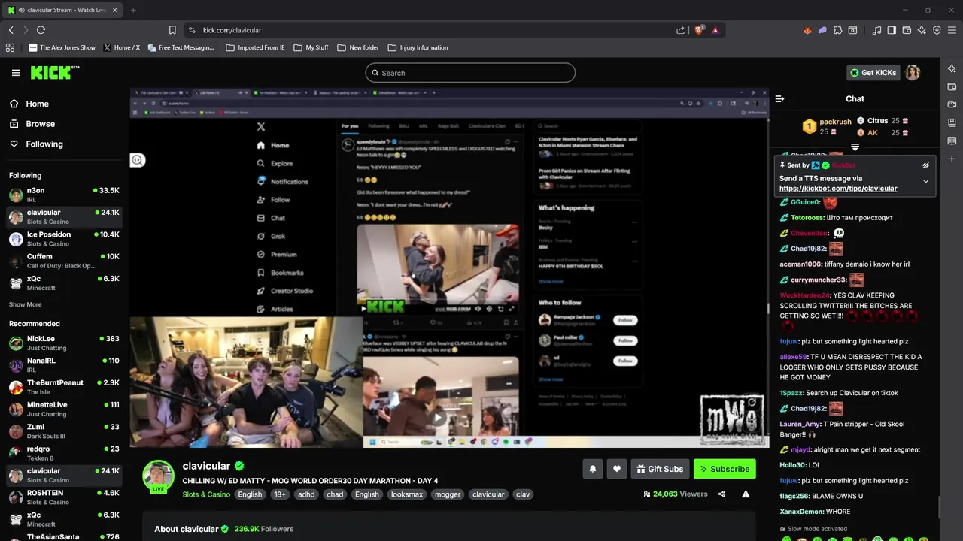Open the kickbot.com tips link in chat
963x541 pixels.
(x=838, y=189)
